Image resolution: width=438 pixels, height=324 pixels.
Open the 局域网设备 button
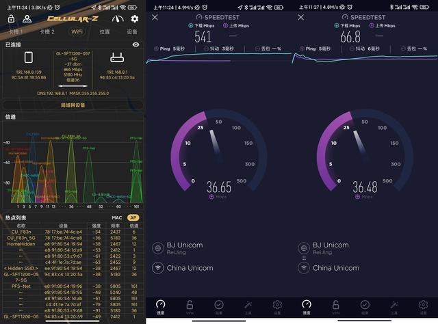[x=73, y=105]
